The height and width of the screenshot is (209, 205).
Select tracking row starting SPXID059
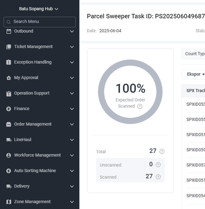196,150
